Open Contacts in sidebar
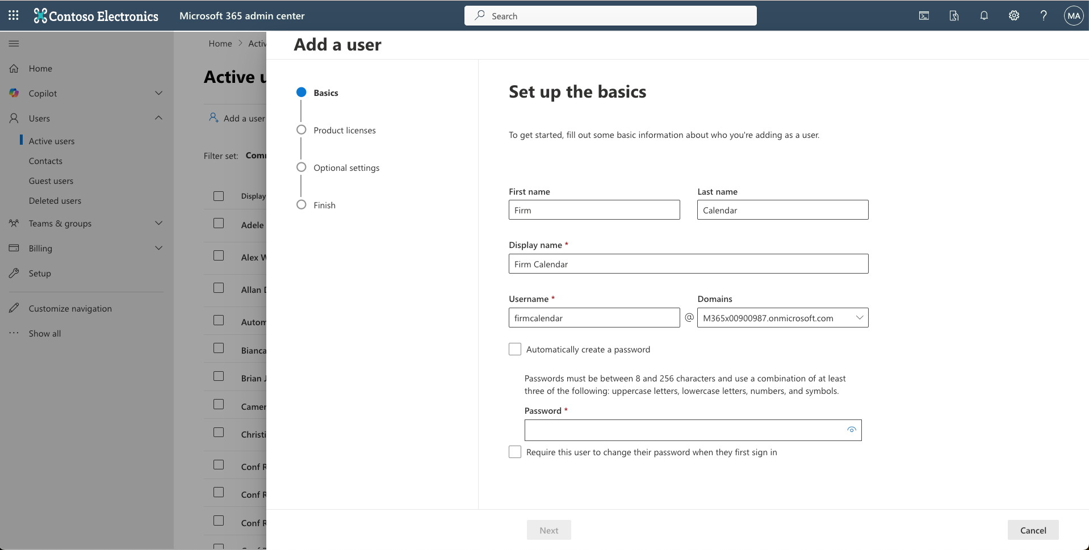The height and width of the screenshot is (550, 1089). click(x=45, y=161)
